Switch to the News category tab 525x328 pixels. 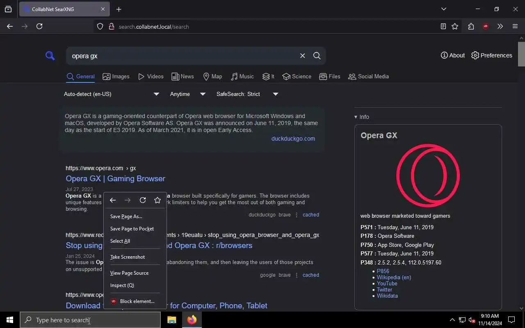tap(183, 77)
